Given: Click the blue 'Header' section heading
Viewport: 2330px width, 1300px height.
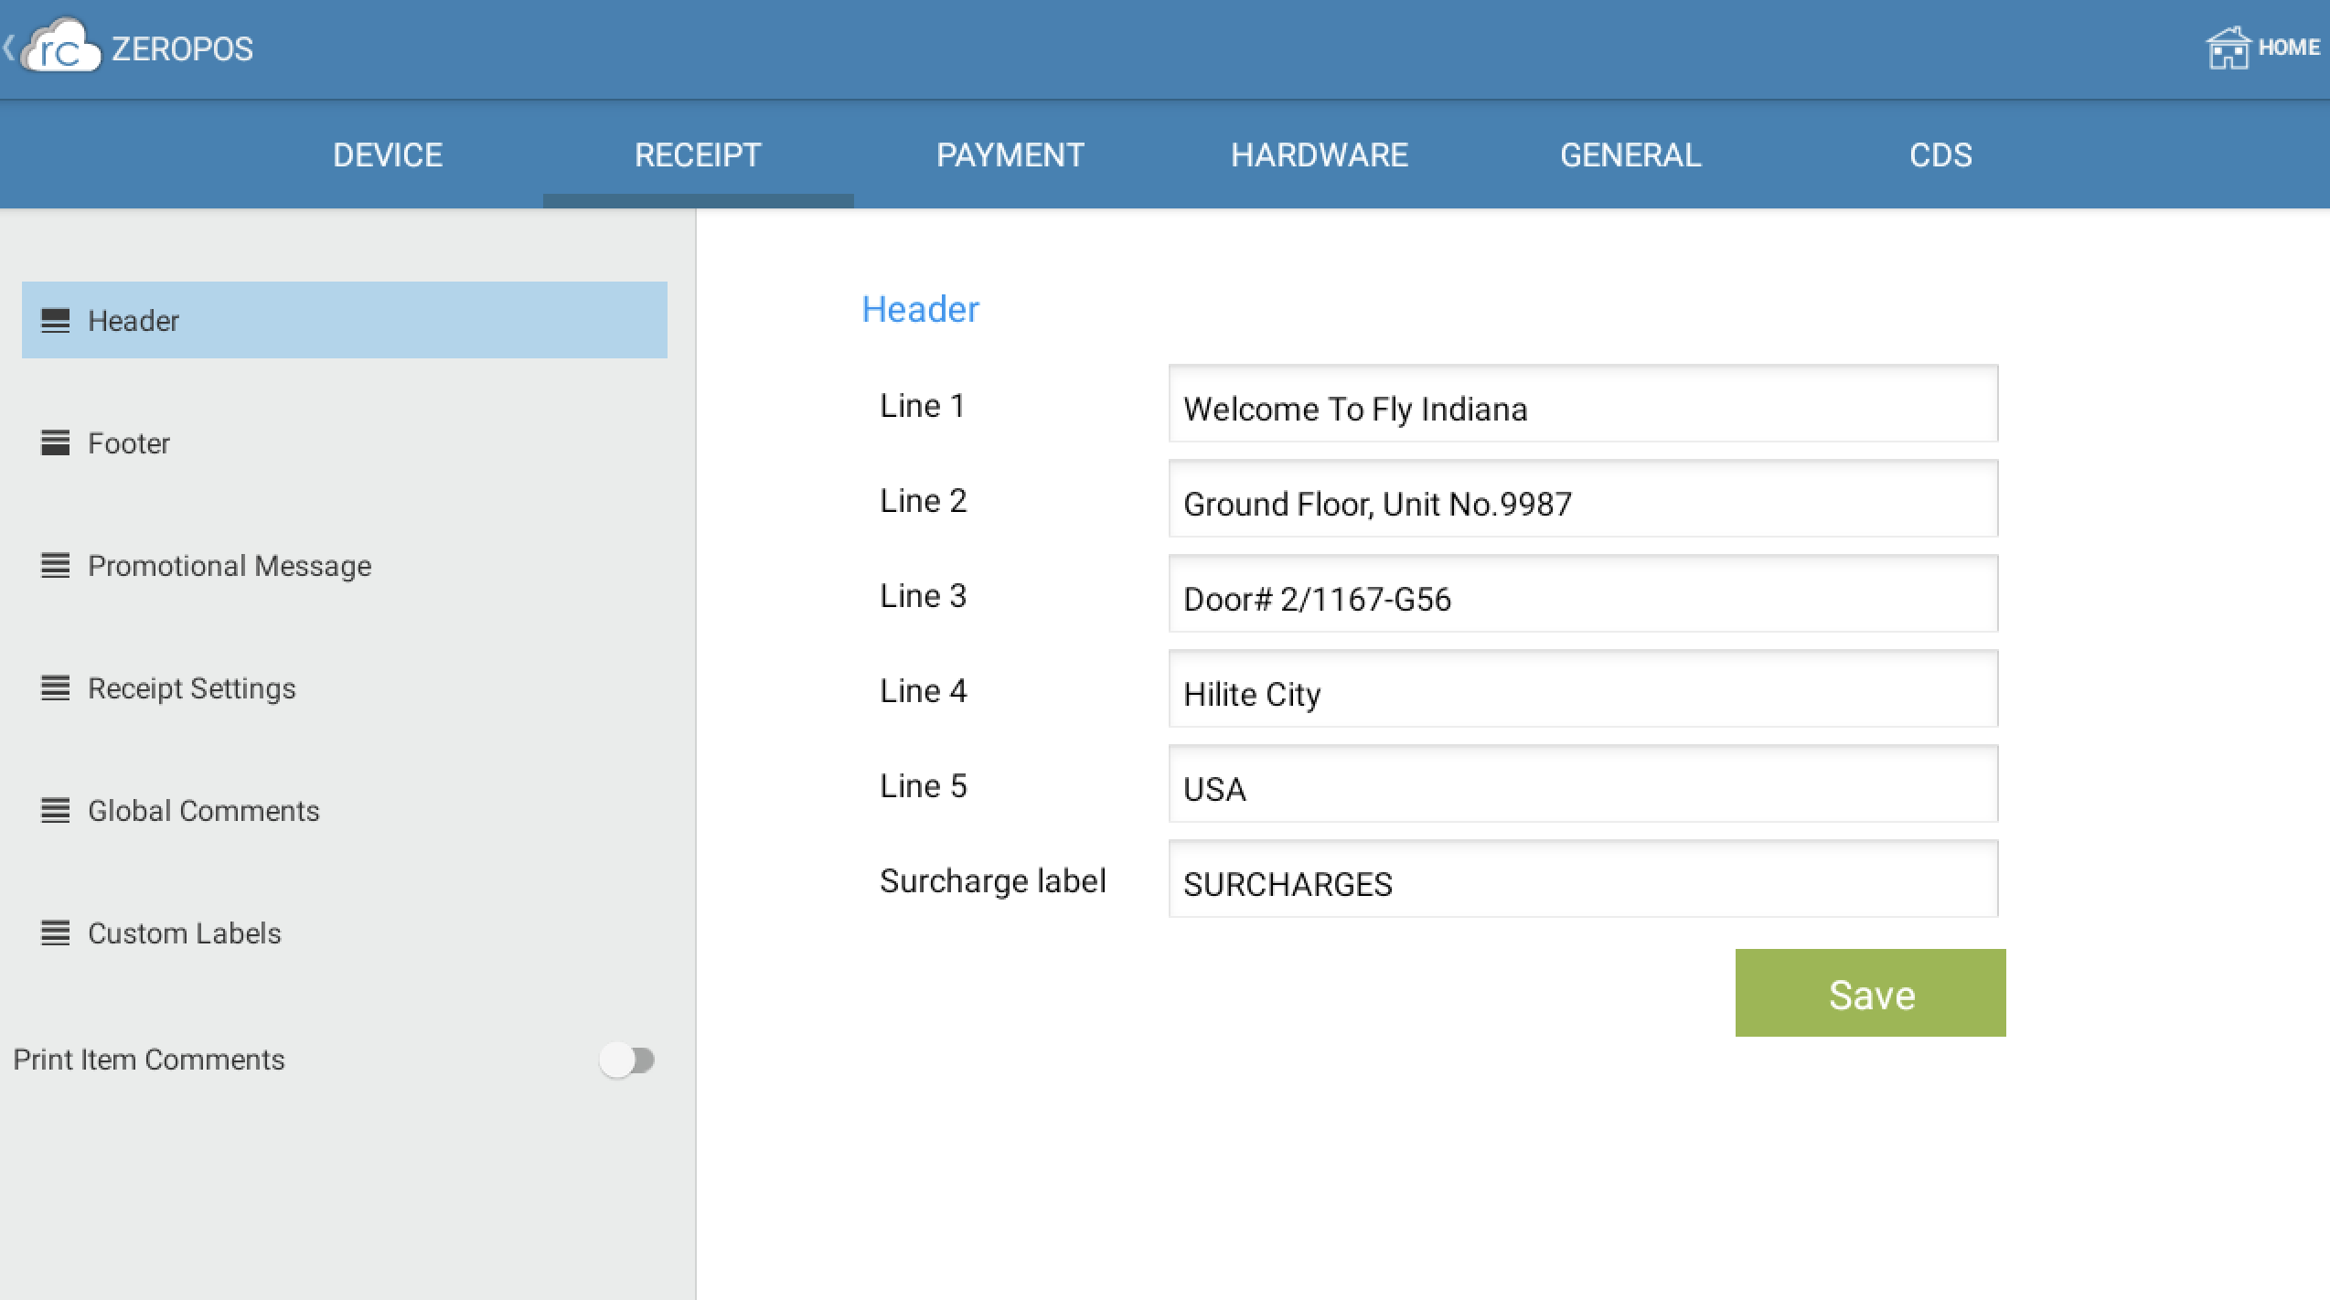Looking at the screenshot, I should click(920, 309).
